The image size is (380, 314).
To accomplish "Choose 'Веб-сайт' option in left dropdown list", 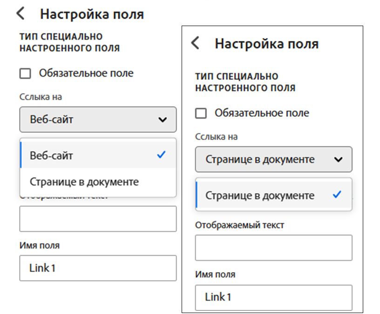I will tap(98, 155).
